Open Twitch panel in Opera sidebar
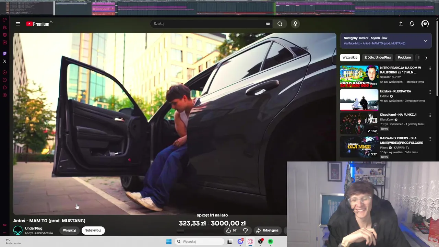439x247 pixels. pyautogui.click(x=5, y=54)
